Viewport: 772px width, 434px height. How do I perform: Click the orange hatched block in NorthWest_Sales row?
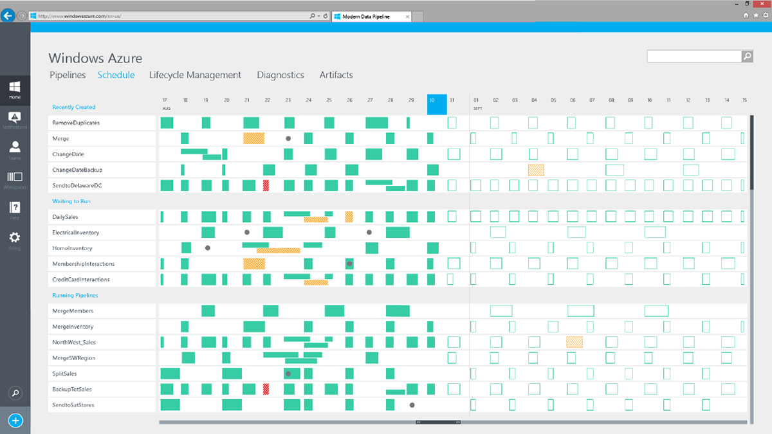pyautogui.click(x=574, y=342)
